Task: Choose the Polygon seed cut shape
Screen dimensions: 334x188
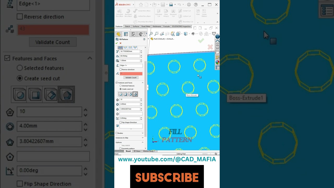Action: coord(135,94)
